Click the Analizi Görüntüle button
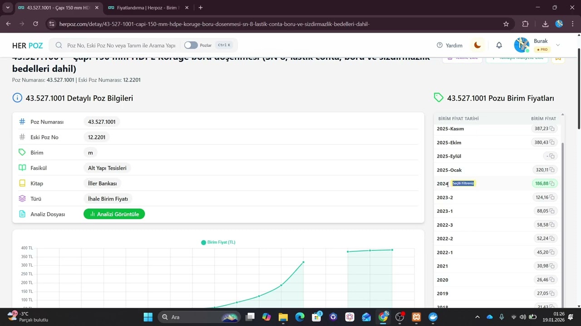The height and width of the screenshot is (326, 581). pos(114,214)
